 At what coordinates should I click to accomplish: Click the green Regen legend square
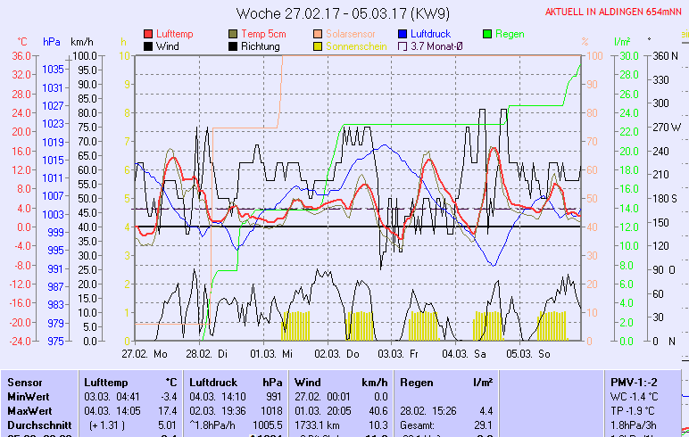pos(487,34)
